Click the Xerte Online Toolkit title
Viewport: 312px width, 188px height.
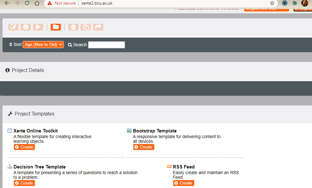click(36, 131)
